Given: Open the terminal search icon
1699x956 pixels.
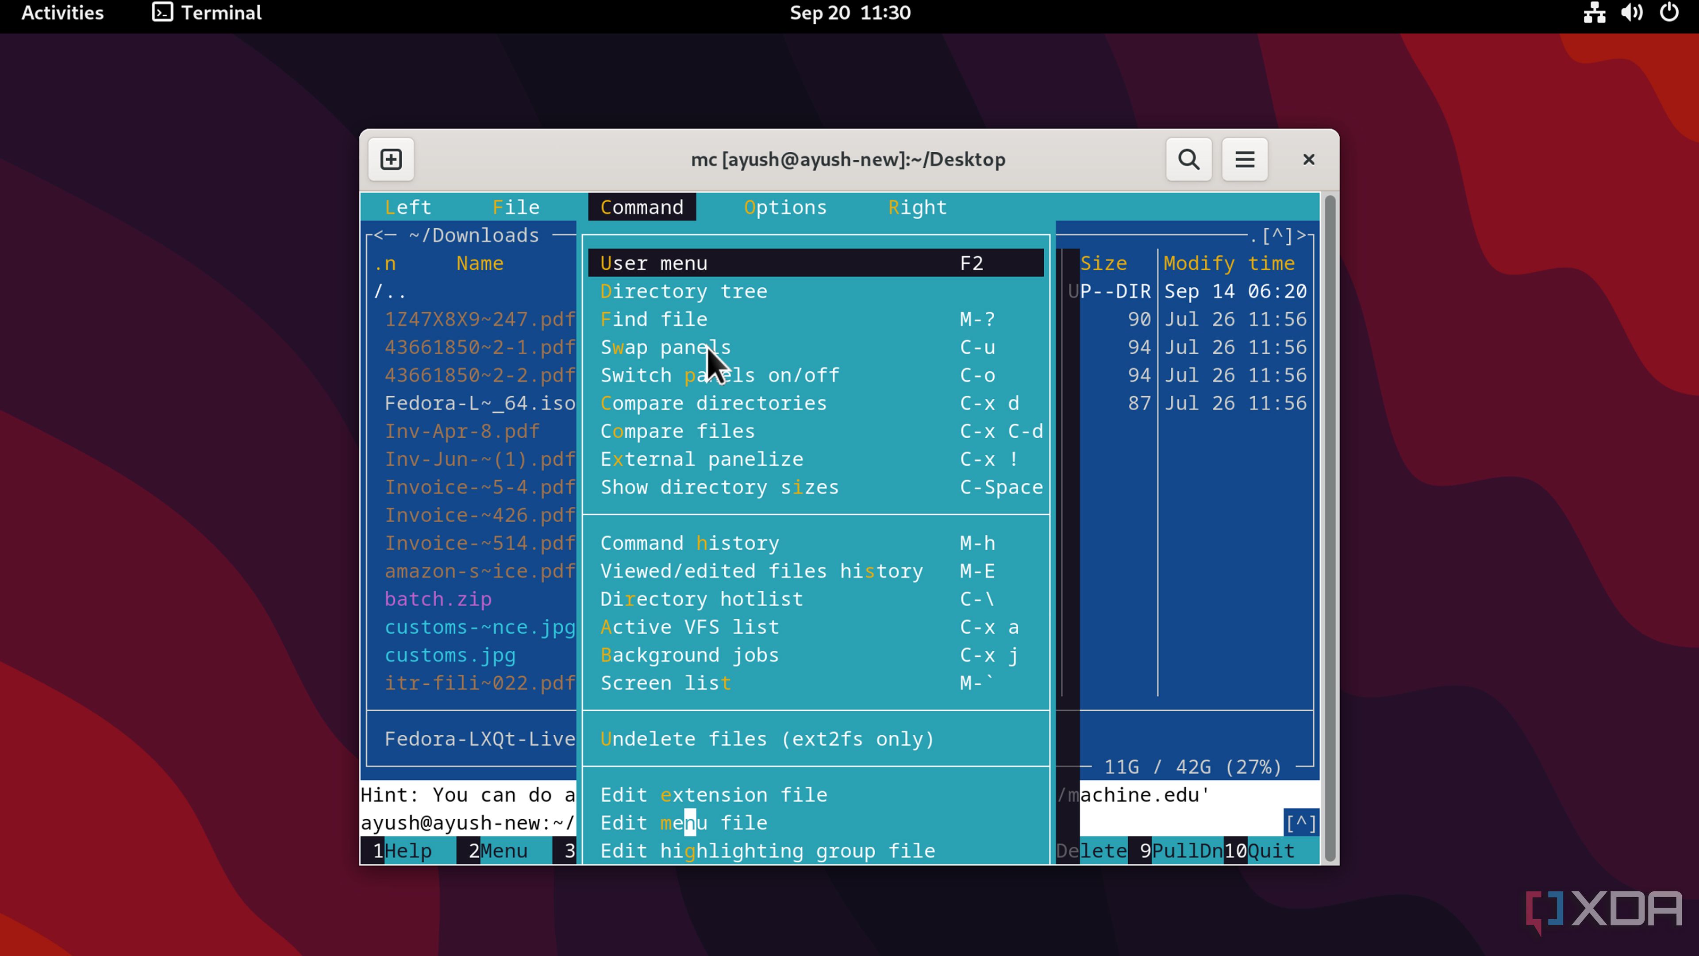Looking at the screenshot, I should point(1188,160).
